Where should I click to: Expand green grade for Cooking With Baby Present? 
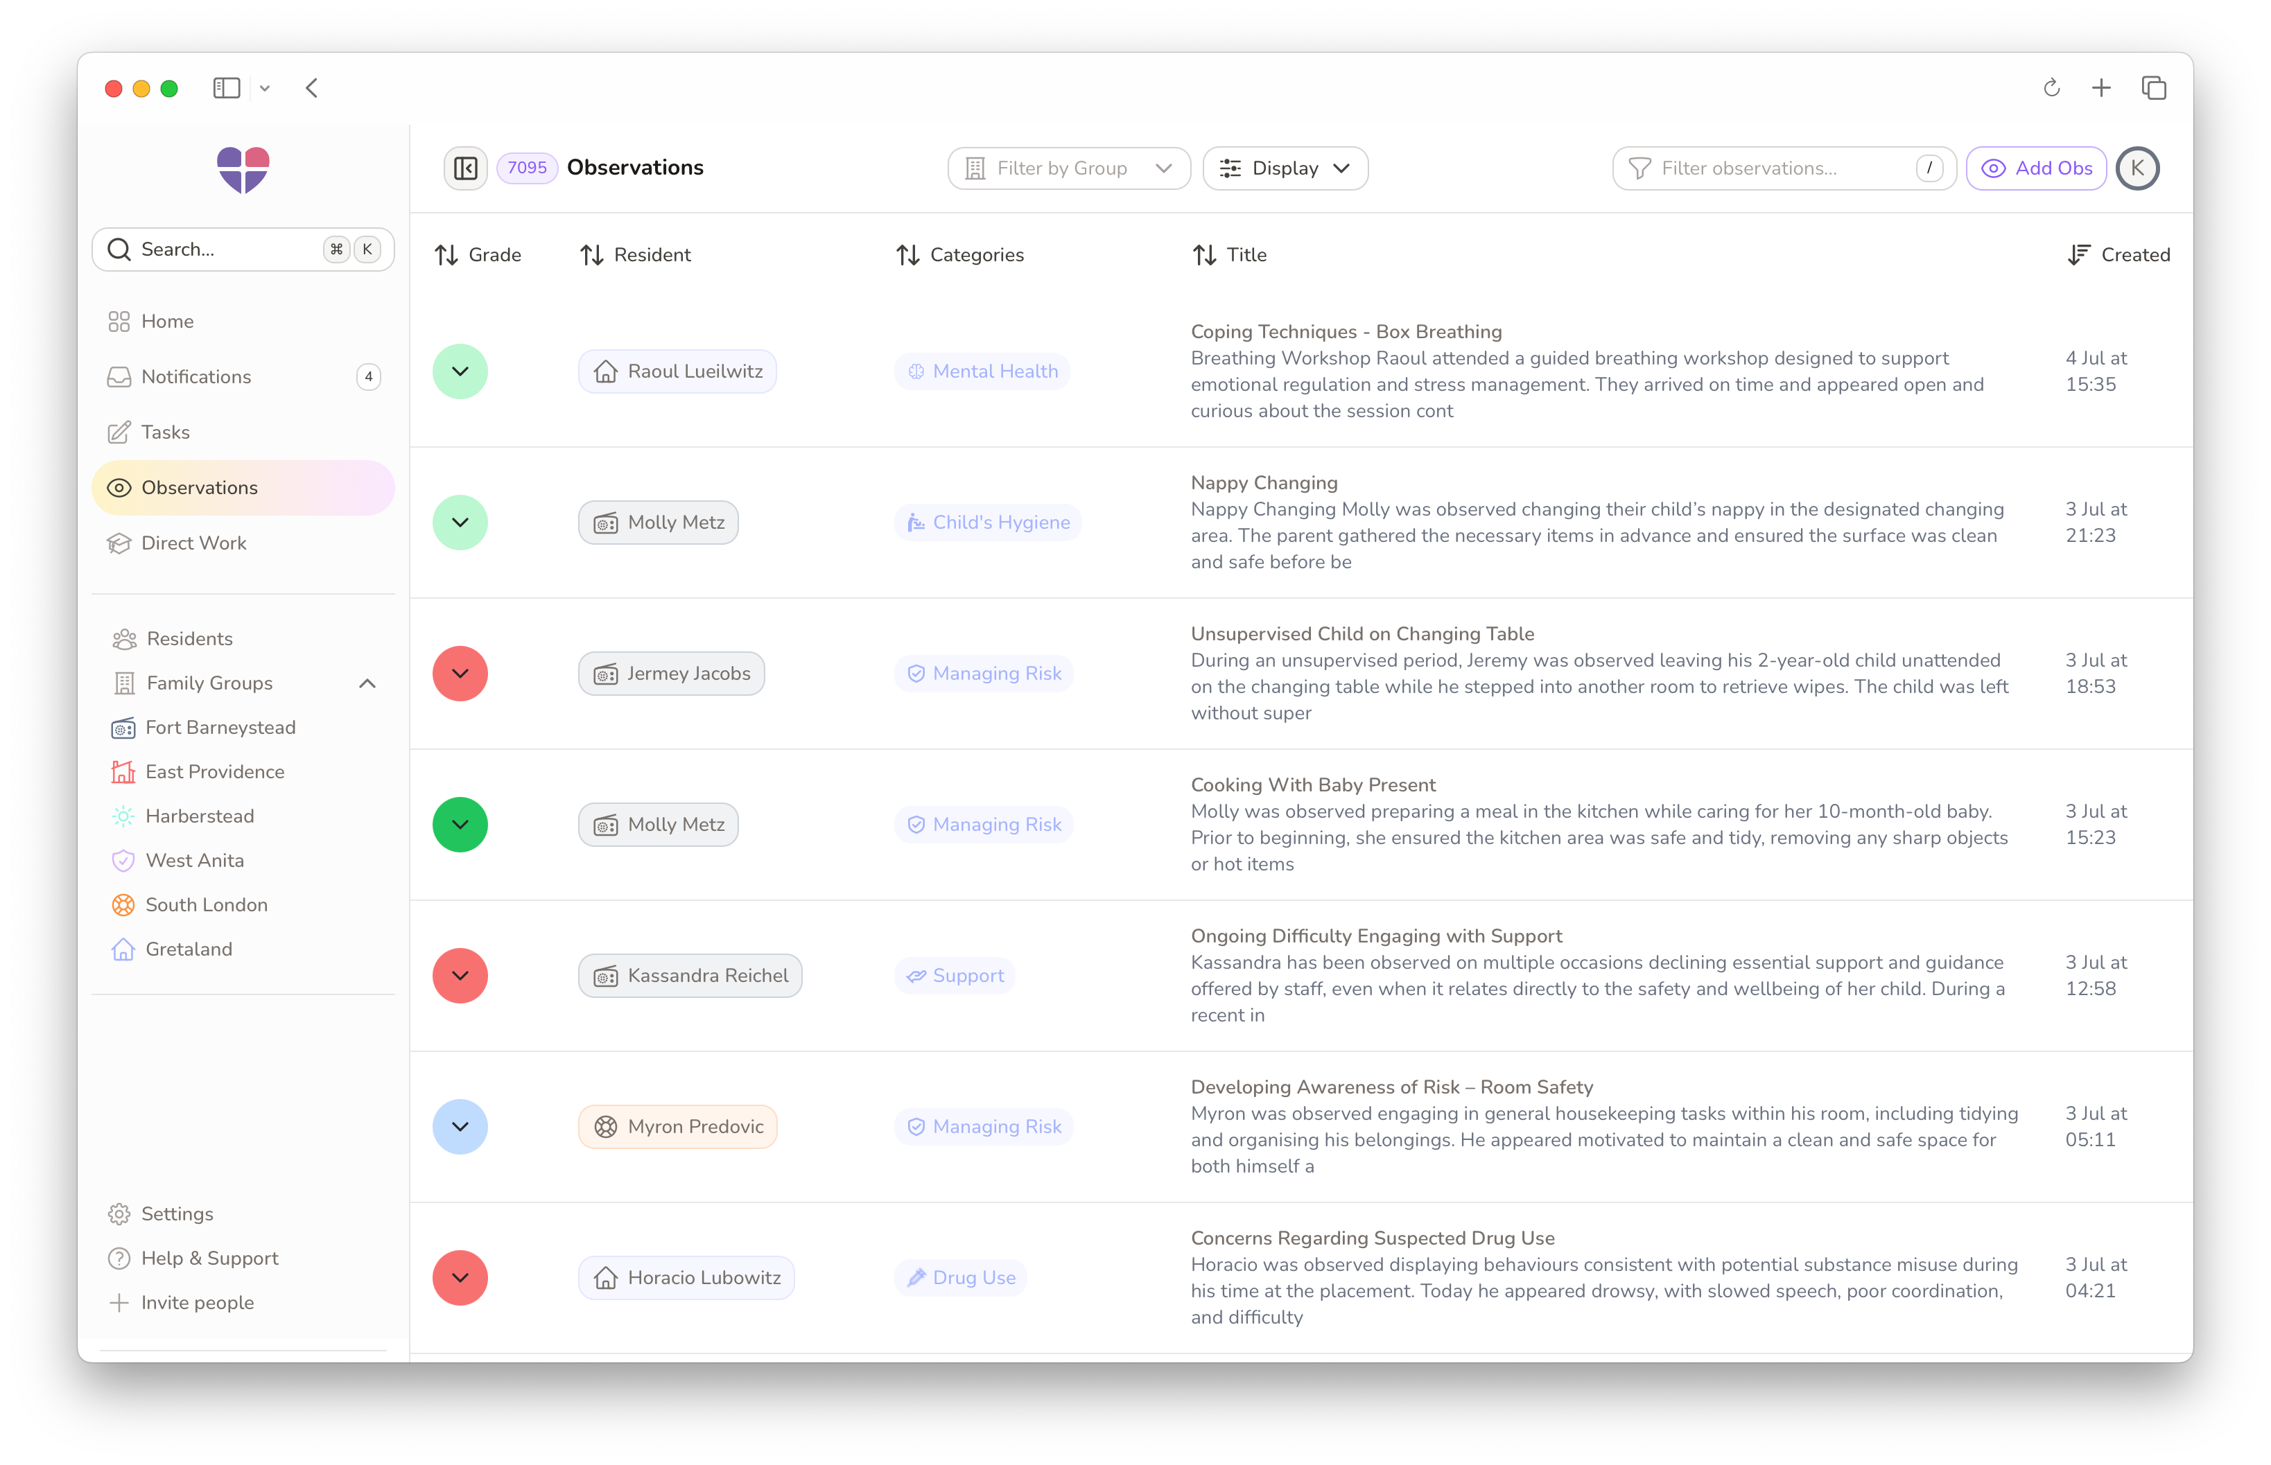pos(460,825)
